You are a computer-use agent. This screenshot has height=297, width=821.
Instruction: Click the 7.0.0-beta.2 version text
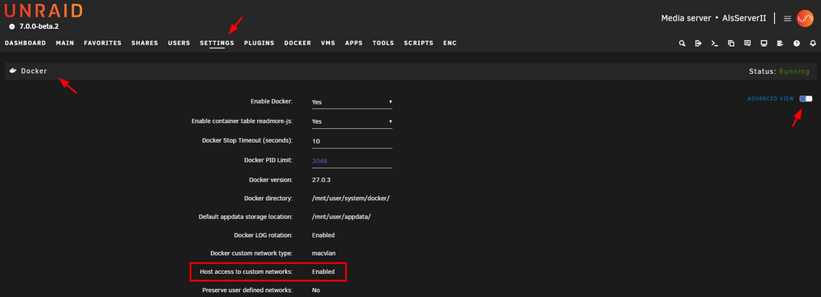pyautogui.click(x=39, y=27)
